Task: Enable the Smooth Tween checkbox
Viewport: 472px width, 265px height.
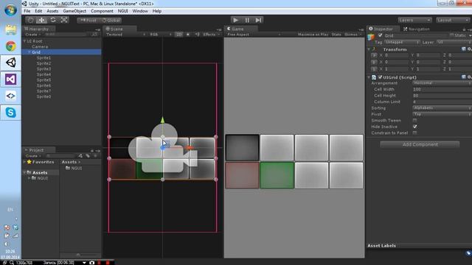Action: [414, 121]
